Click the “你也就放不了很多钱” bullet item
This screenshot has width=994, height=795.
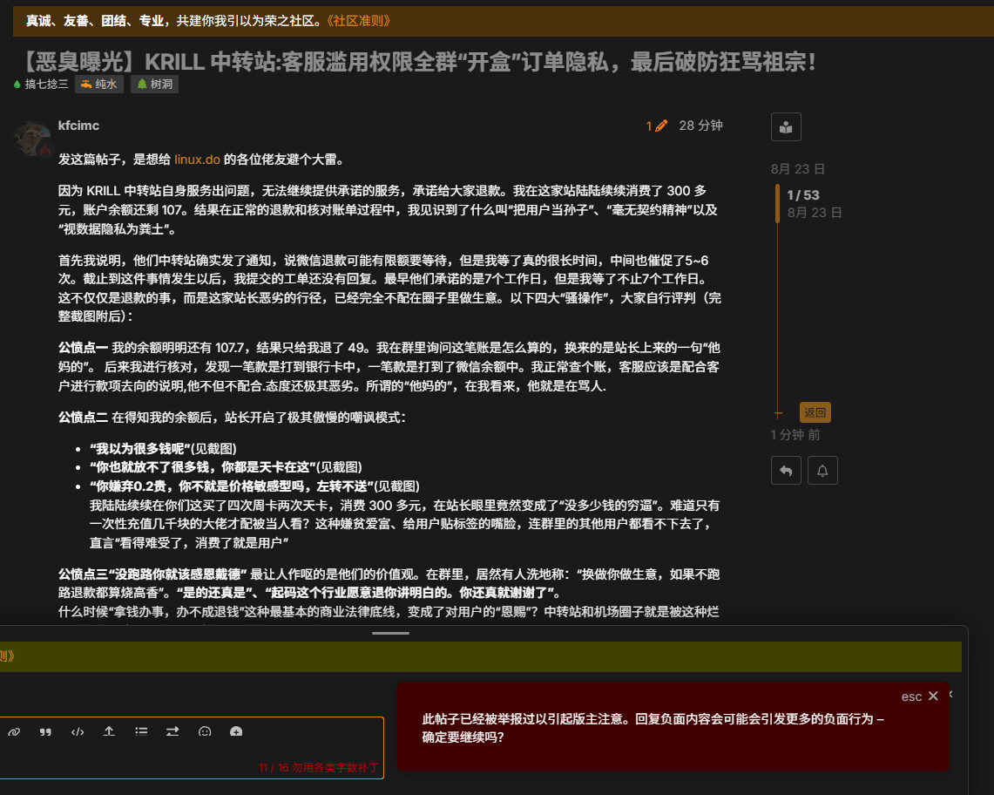[x=226, y=467]
